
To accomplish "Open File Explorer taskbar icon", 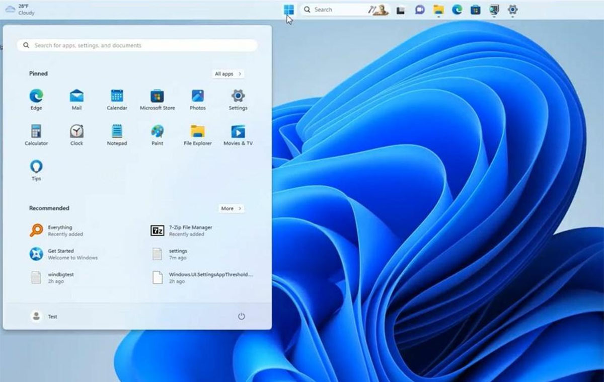I will coord(439,10).
